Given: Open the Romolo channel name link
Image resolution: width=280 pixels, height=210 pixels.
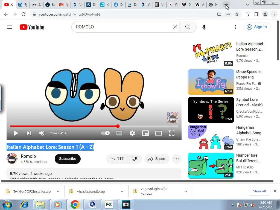Looking at the screenshot, I should (x=28, y=156).
